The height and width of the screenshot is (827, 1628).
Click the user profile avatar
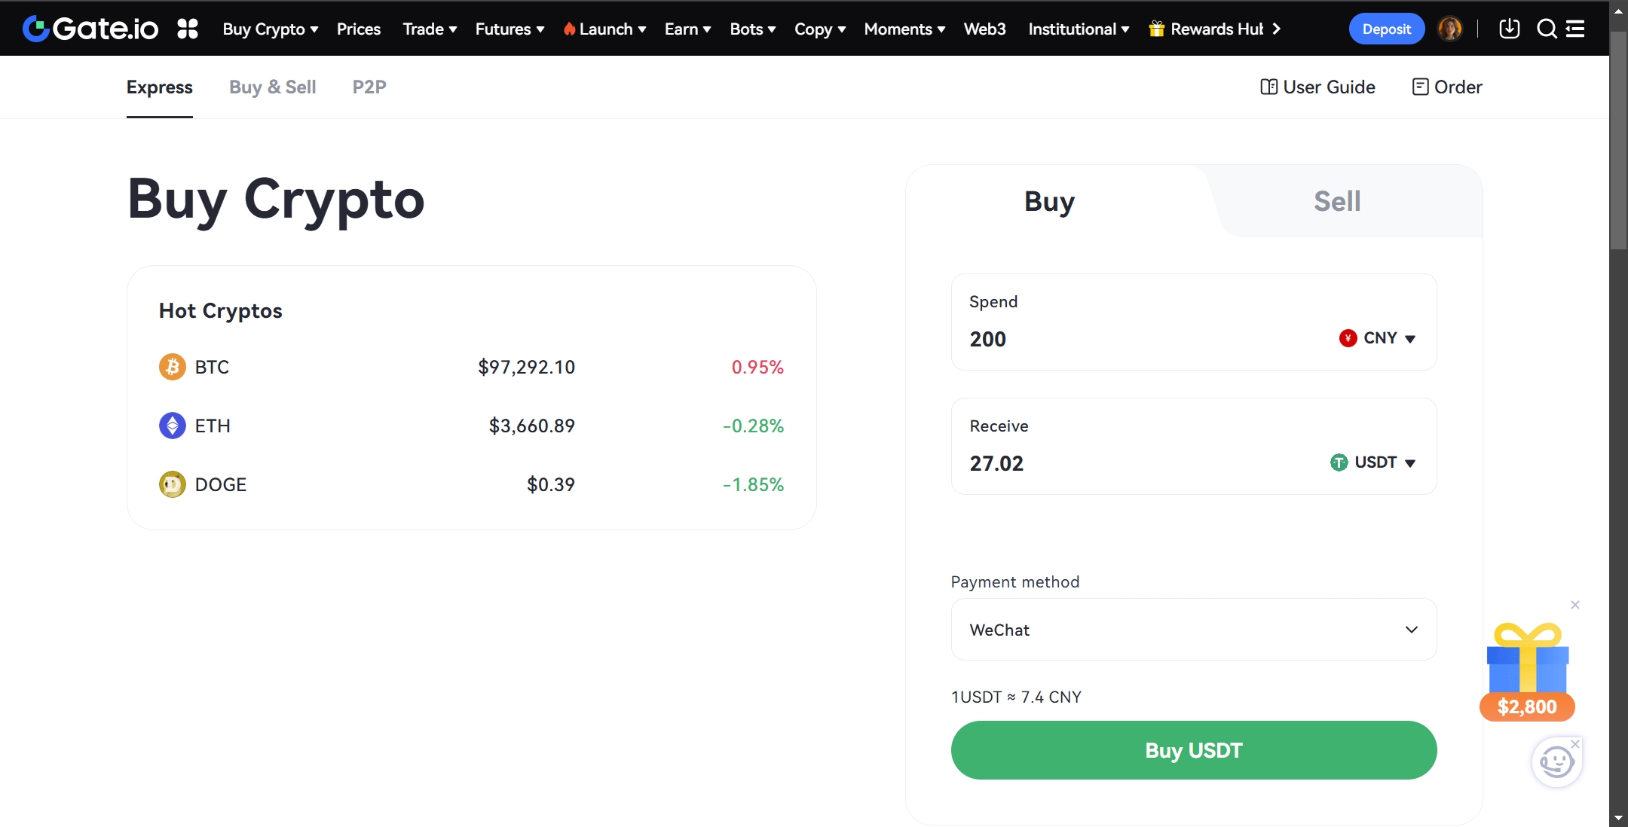point(1449,29)
